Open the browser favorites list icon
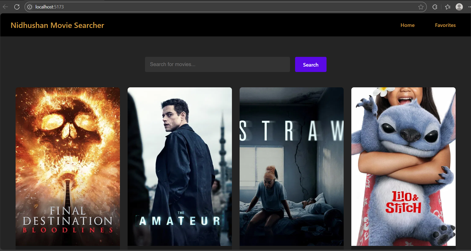Viewport: 471px width, 251px height. [x=448, y=7]
